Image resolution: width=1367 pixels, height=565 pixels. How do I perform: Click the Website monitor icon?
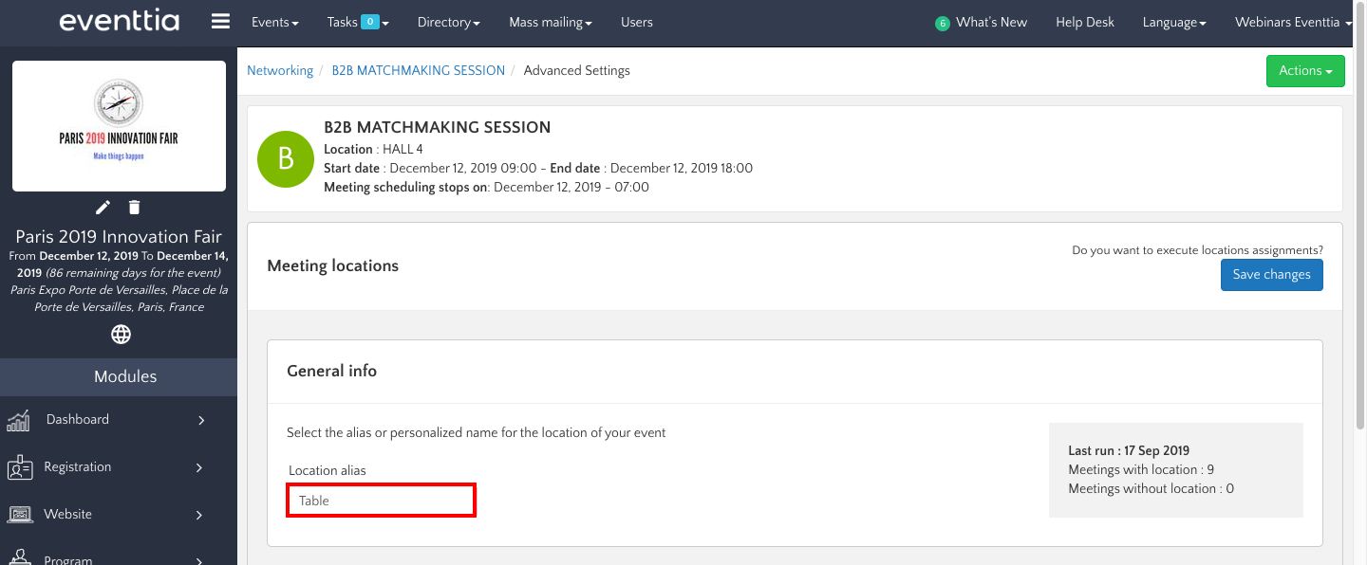click(20, 515)
